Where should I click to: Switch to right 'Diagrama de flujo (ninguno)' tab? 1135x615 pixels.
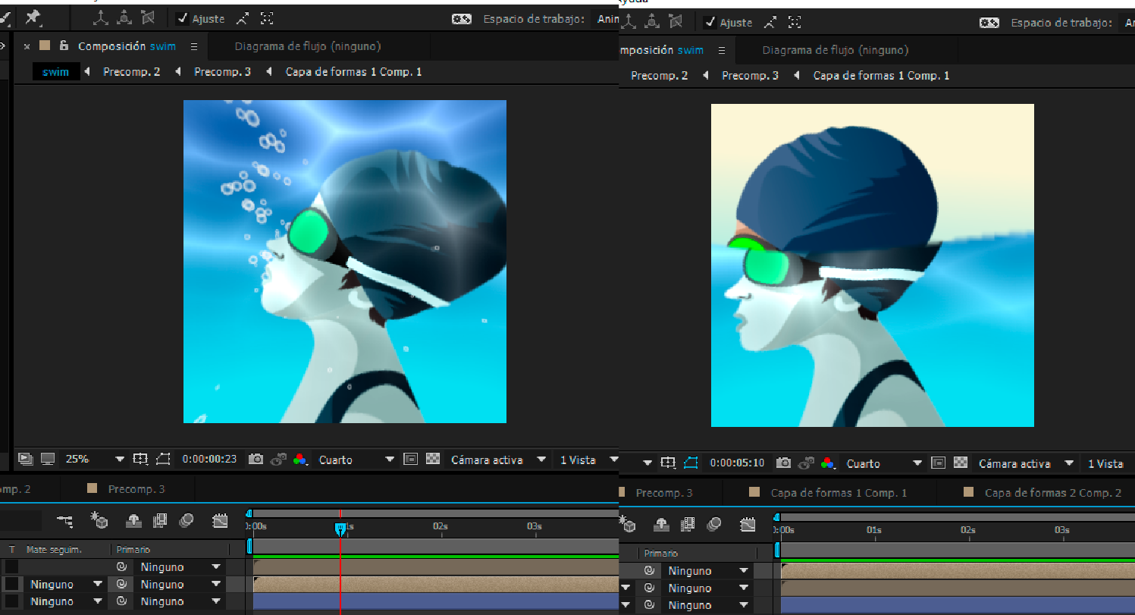(836, 50)
